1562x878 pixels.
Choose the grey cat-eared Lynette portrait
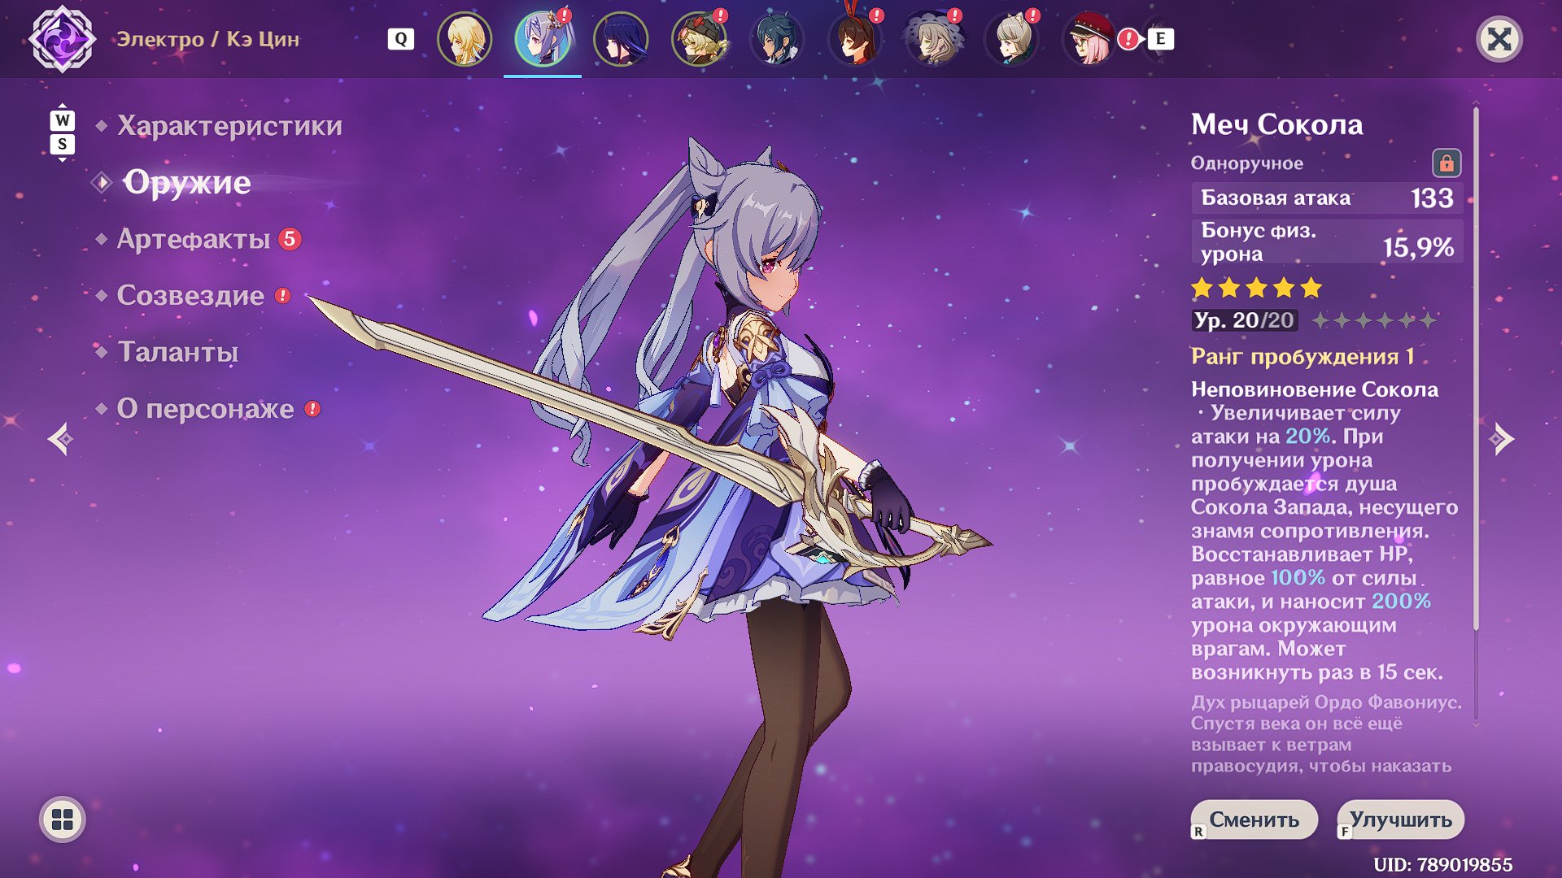pos(1011,39)
